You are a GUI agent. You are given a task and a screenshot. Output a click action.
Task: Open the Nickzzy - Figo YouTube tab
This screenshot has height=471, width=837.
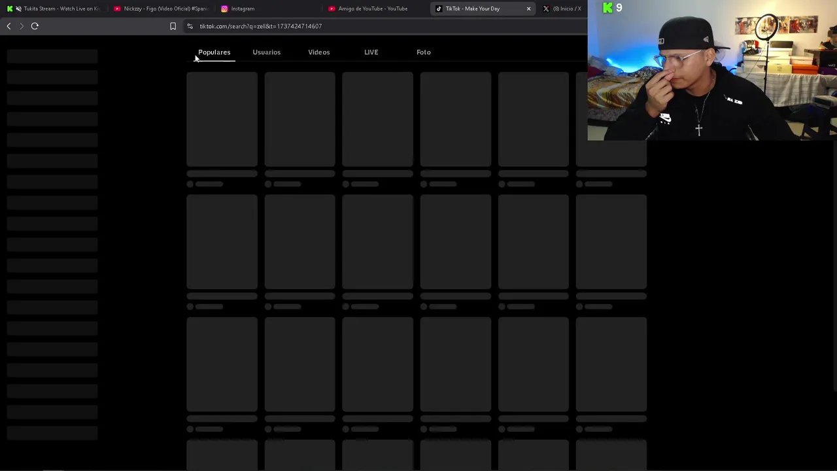[x=162, y=9]
